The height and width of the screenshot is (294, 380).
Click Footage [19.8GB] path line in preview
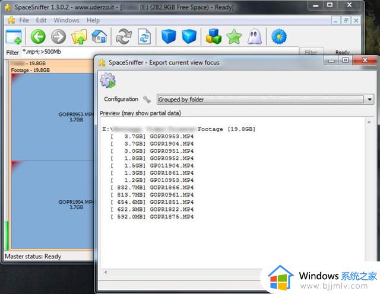coord(179,129)
